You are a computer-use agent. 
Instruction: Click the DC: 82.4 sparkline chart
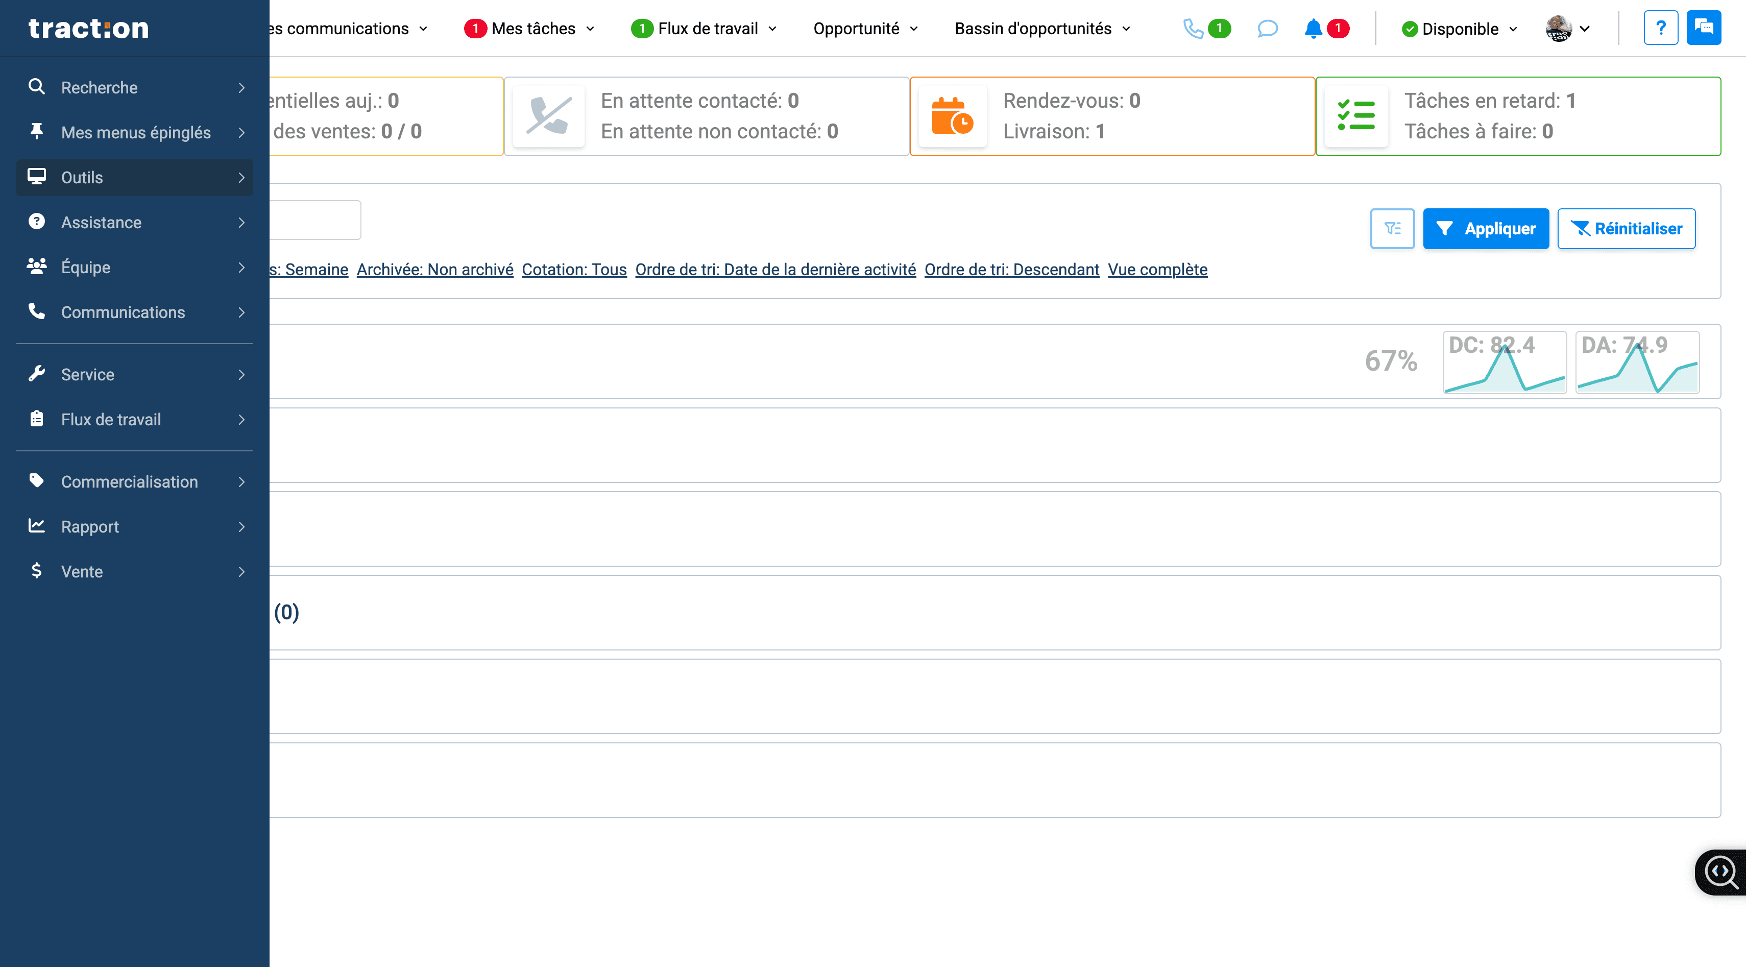[1505, 362]
